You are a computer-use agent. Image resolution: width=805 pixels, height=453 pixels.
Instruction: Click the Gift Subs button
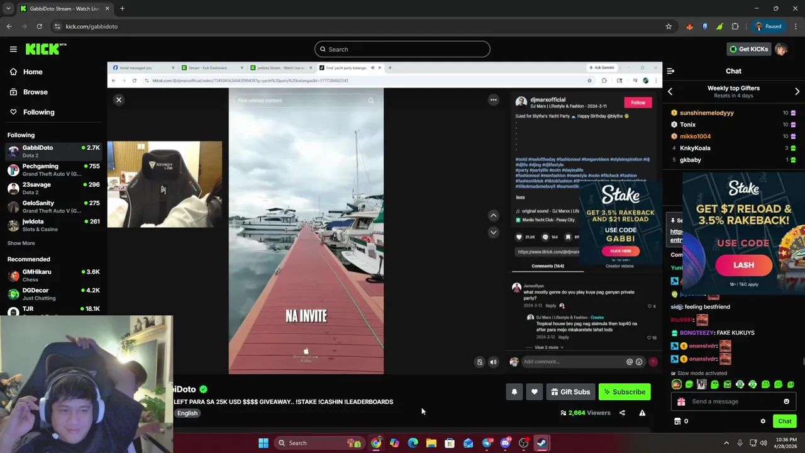[570, 392]
